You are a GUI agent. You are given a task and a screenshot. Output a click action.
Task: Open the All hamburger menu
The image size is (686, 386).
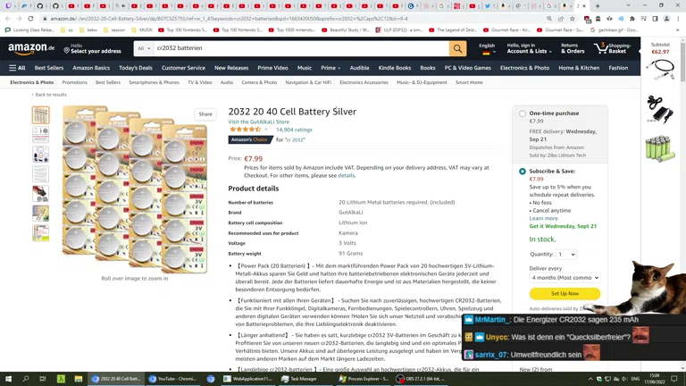pyautogui.click(x=17, y=68)
